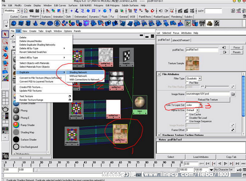The width and height of the screenshot is (246, 181).
Task: Click the Phong shader swatch
Action: 16,110
